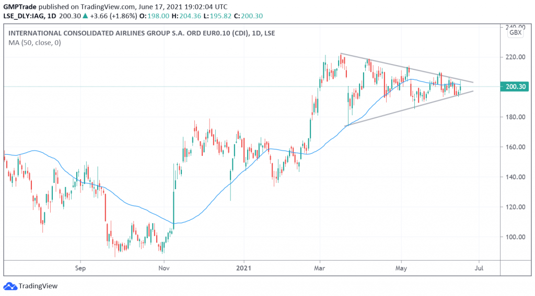
Task: Click the H:204.36 high value
Action: point(187,16)
